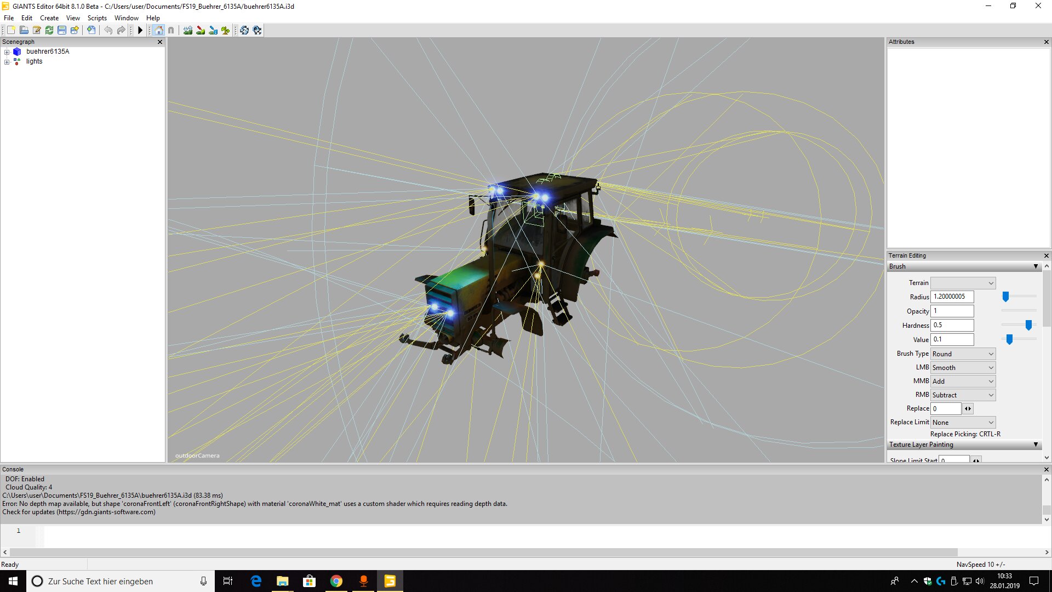
Task: Collapse the Texture Layer Painting section
Action: [1036, 445]
